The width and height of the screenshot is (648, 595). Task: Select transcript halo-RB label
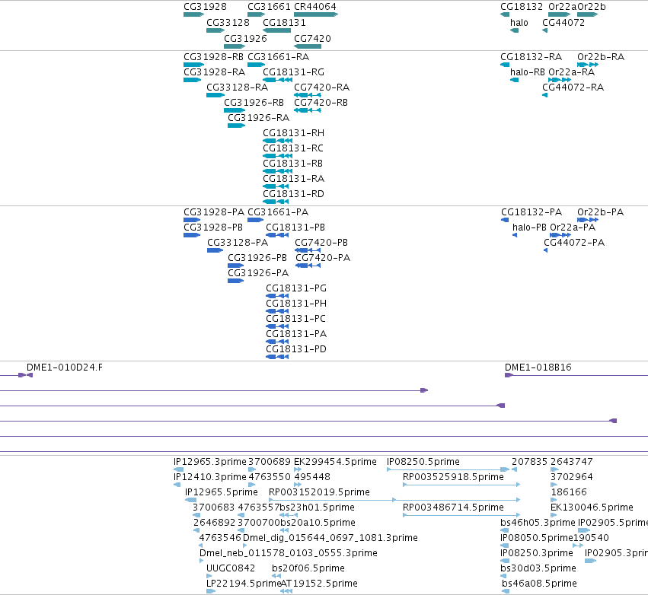tap(528, 72)
